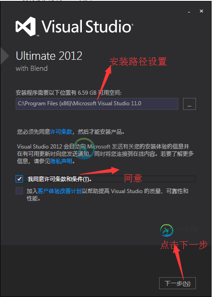Click the minimize window dash icon
The image size is (212, 297).
click(x=189, y=12)
